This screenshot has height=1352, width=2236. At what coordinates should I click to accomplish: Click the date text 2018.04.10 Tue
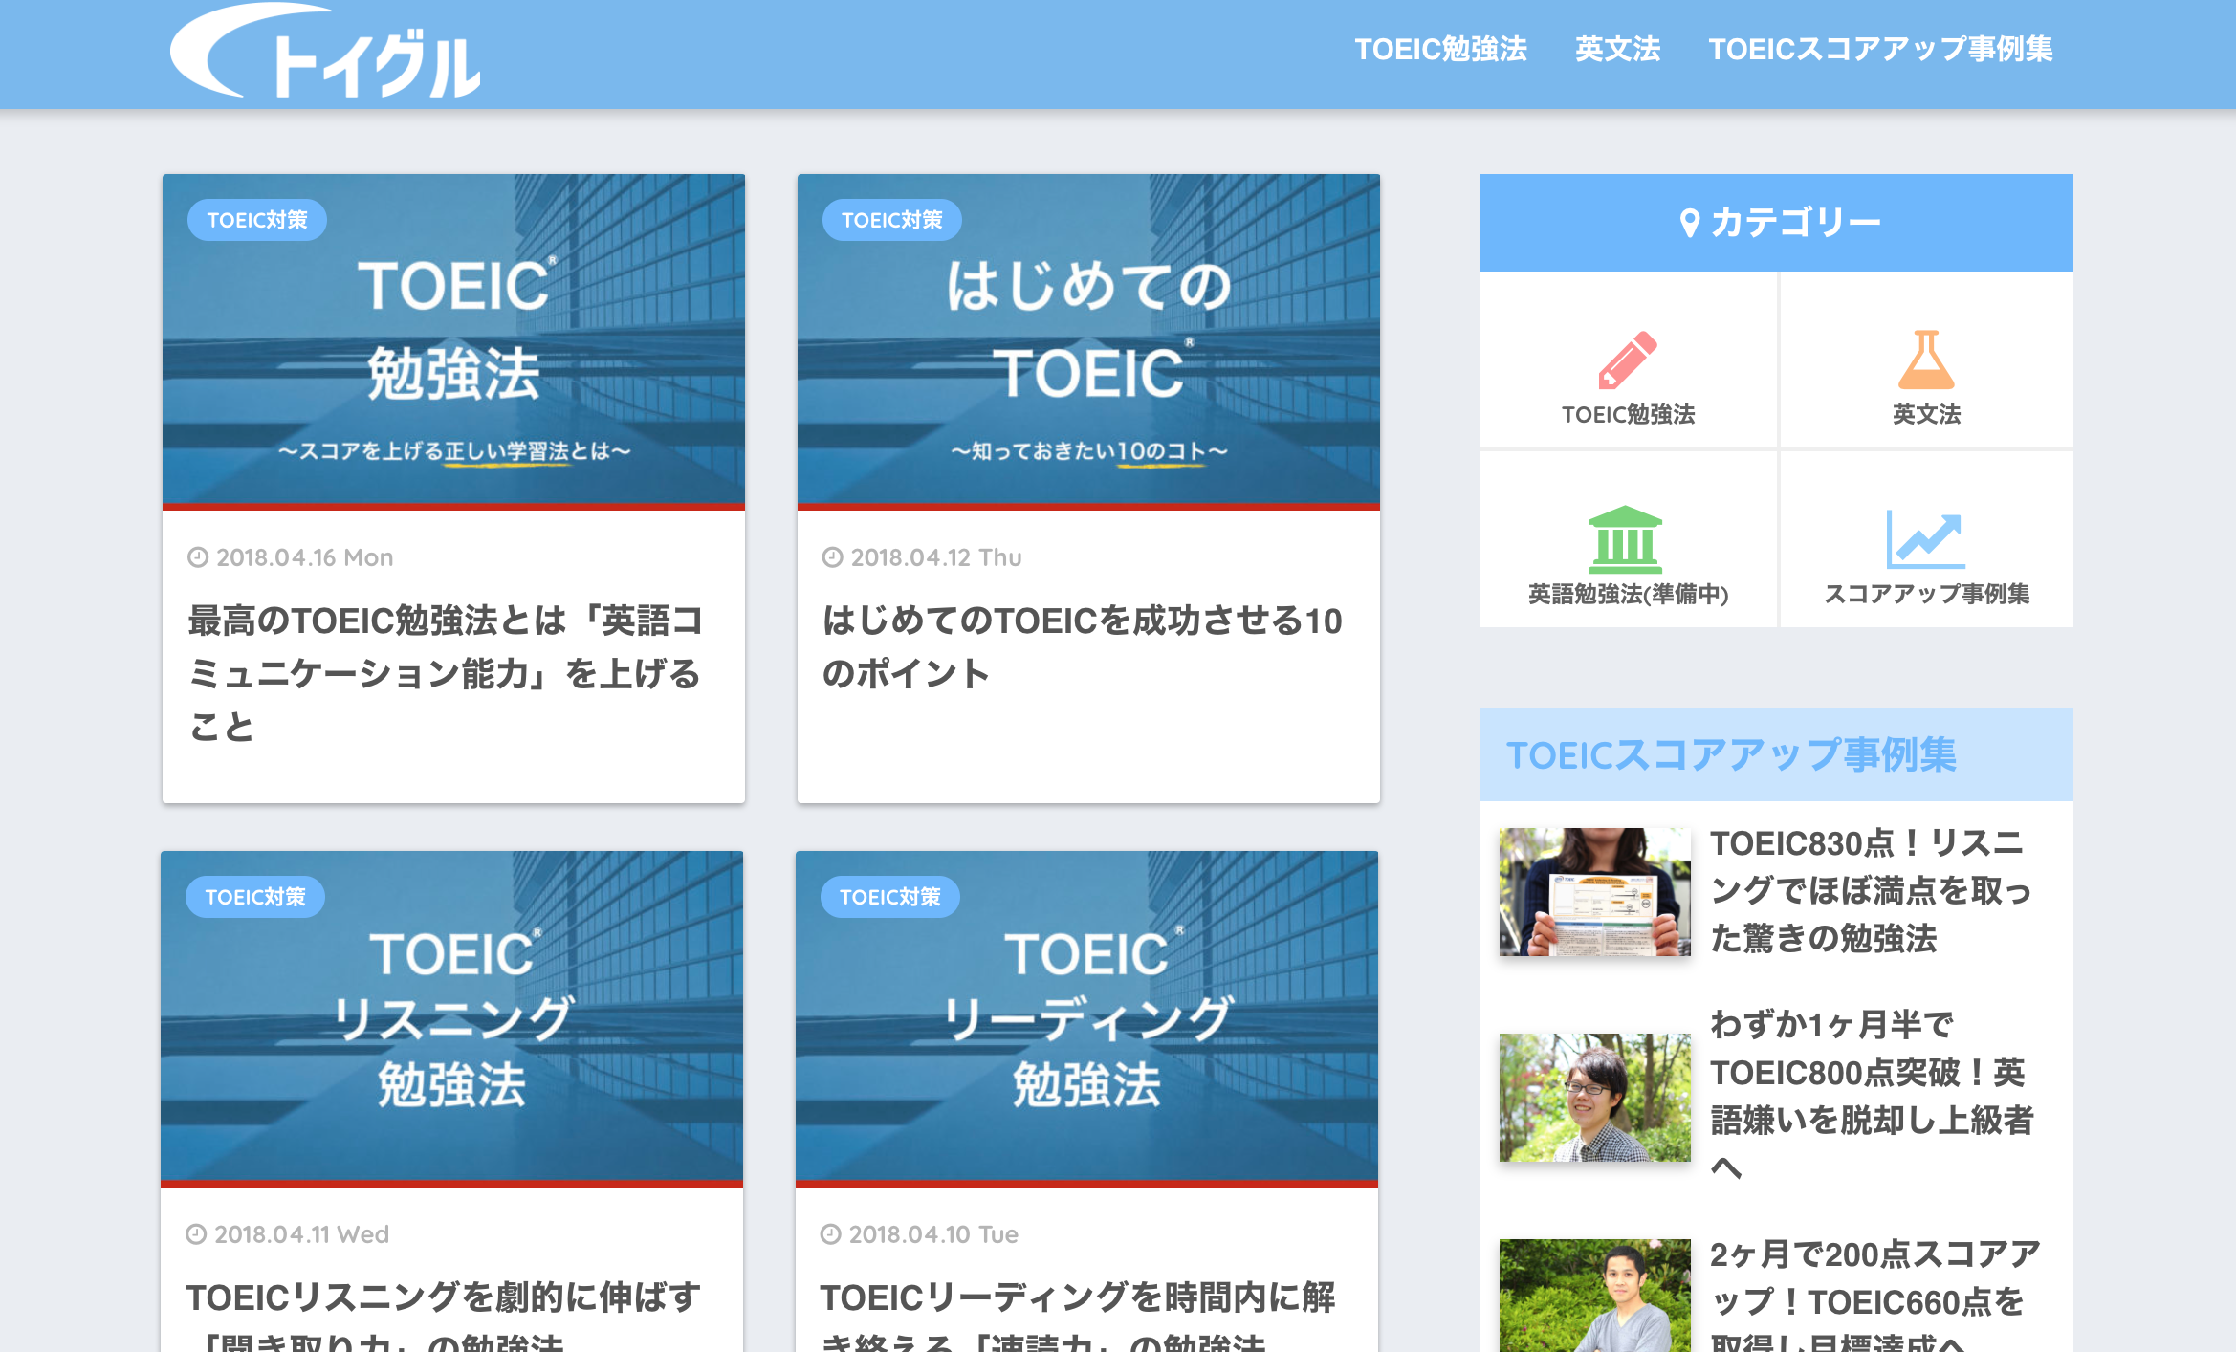coord(934,1234)
